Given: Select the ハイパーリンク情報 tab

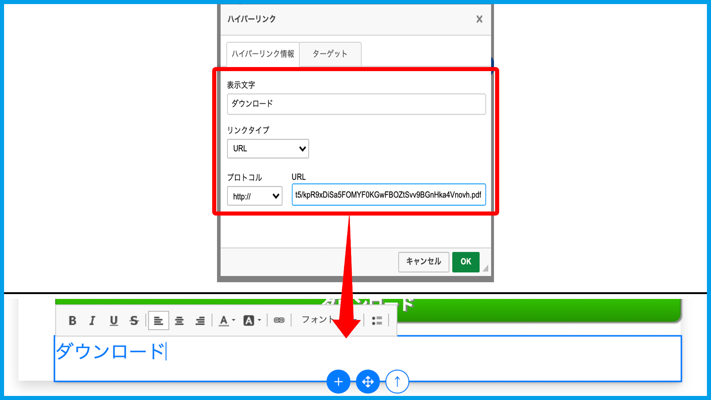Looking at the screenshot, I should pyautogui.click(x=263, y=54).
